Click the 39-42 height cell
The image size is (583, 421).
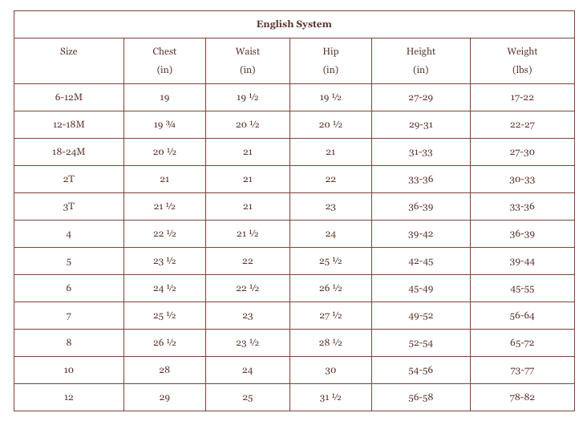point(420,234)
